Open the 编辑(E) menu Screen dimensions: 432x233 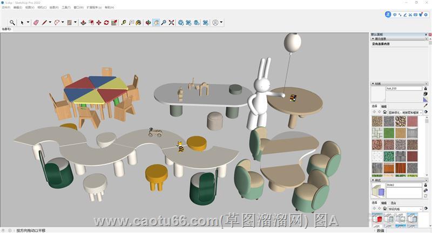18,8
